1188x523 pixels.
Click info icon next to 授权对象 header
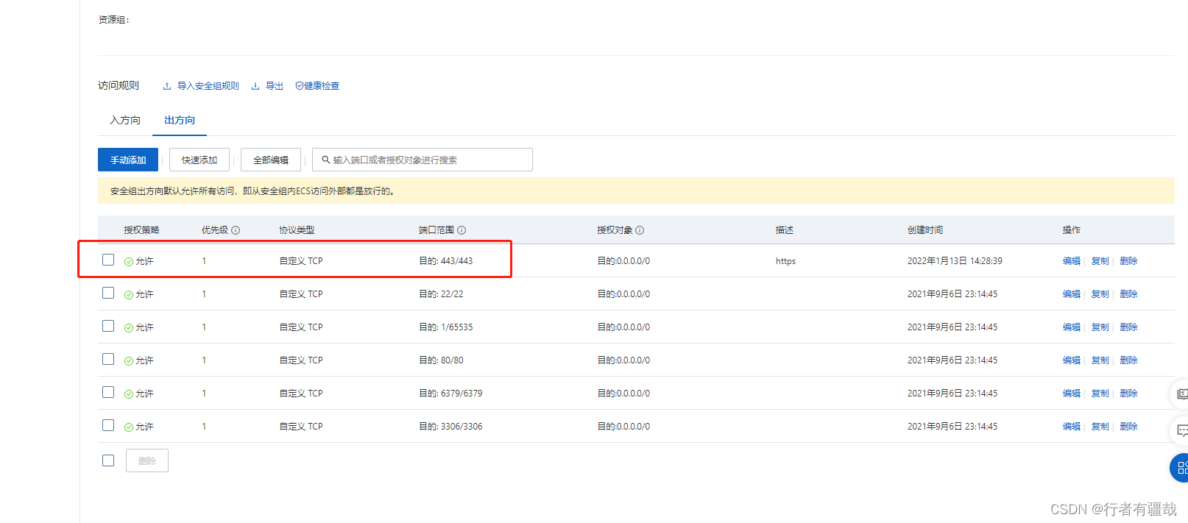tap(640, 230)
